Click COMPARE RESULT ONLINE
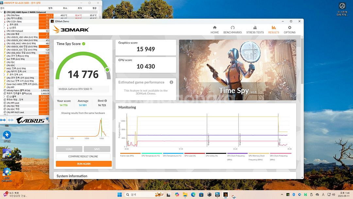The width and height of the screenshot is (353, 199). pyautogui.click(x=83, y=156)
